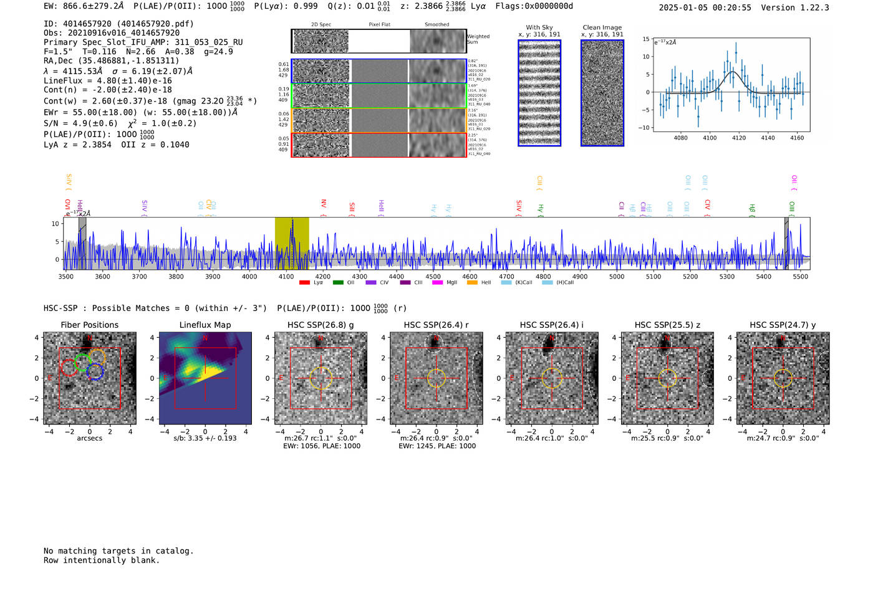
Task: Click the Row intentionally blank text
Action: [102, 560]
